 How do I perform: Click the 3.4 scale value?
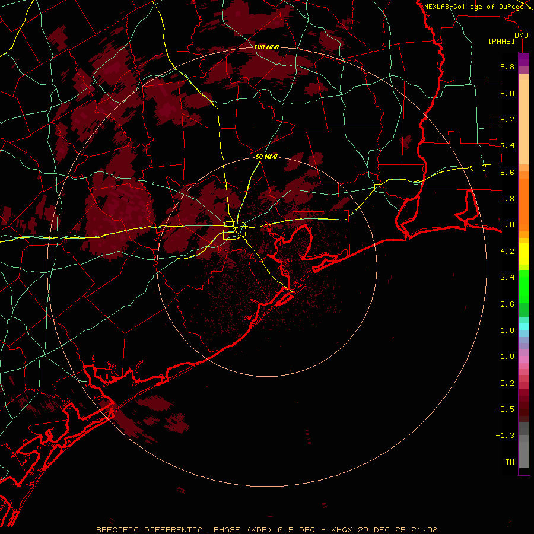(507, 278)
